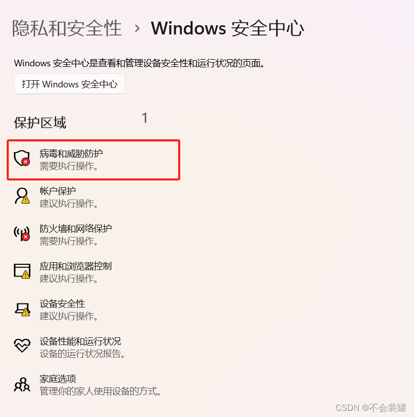This screenshot has height=417, width=414.
Task: Click the Windows 安全中心 page title
Action: click(x=227, y=28)
